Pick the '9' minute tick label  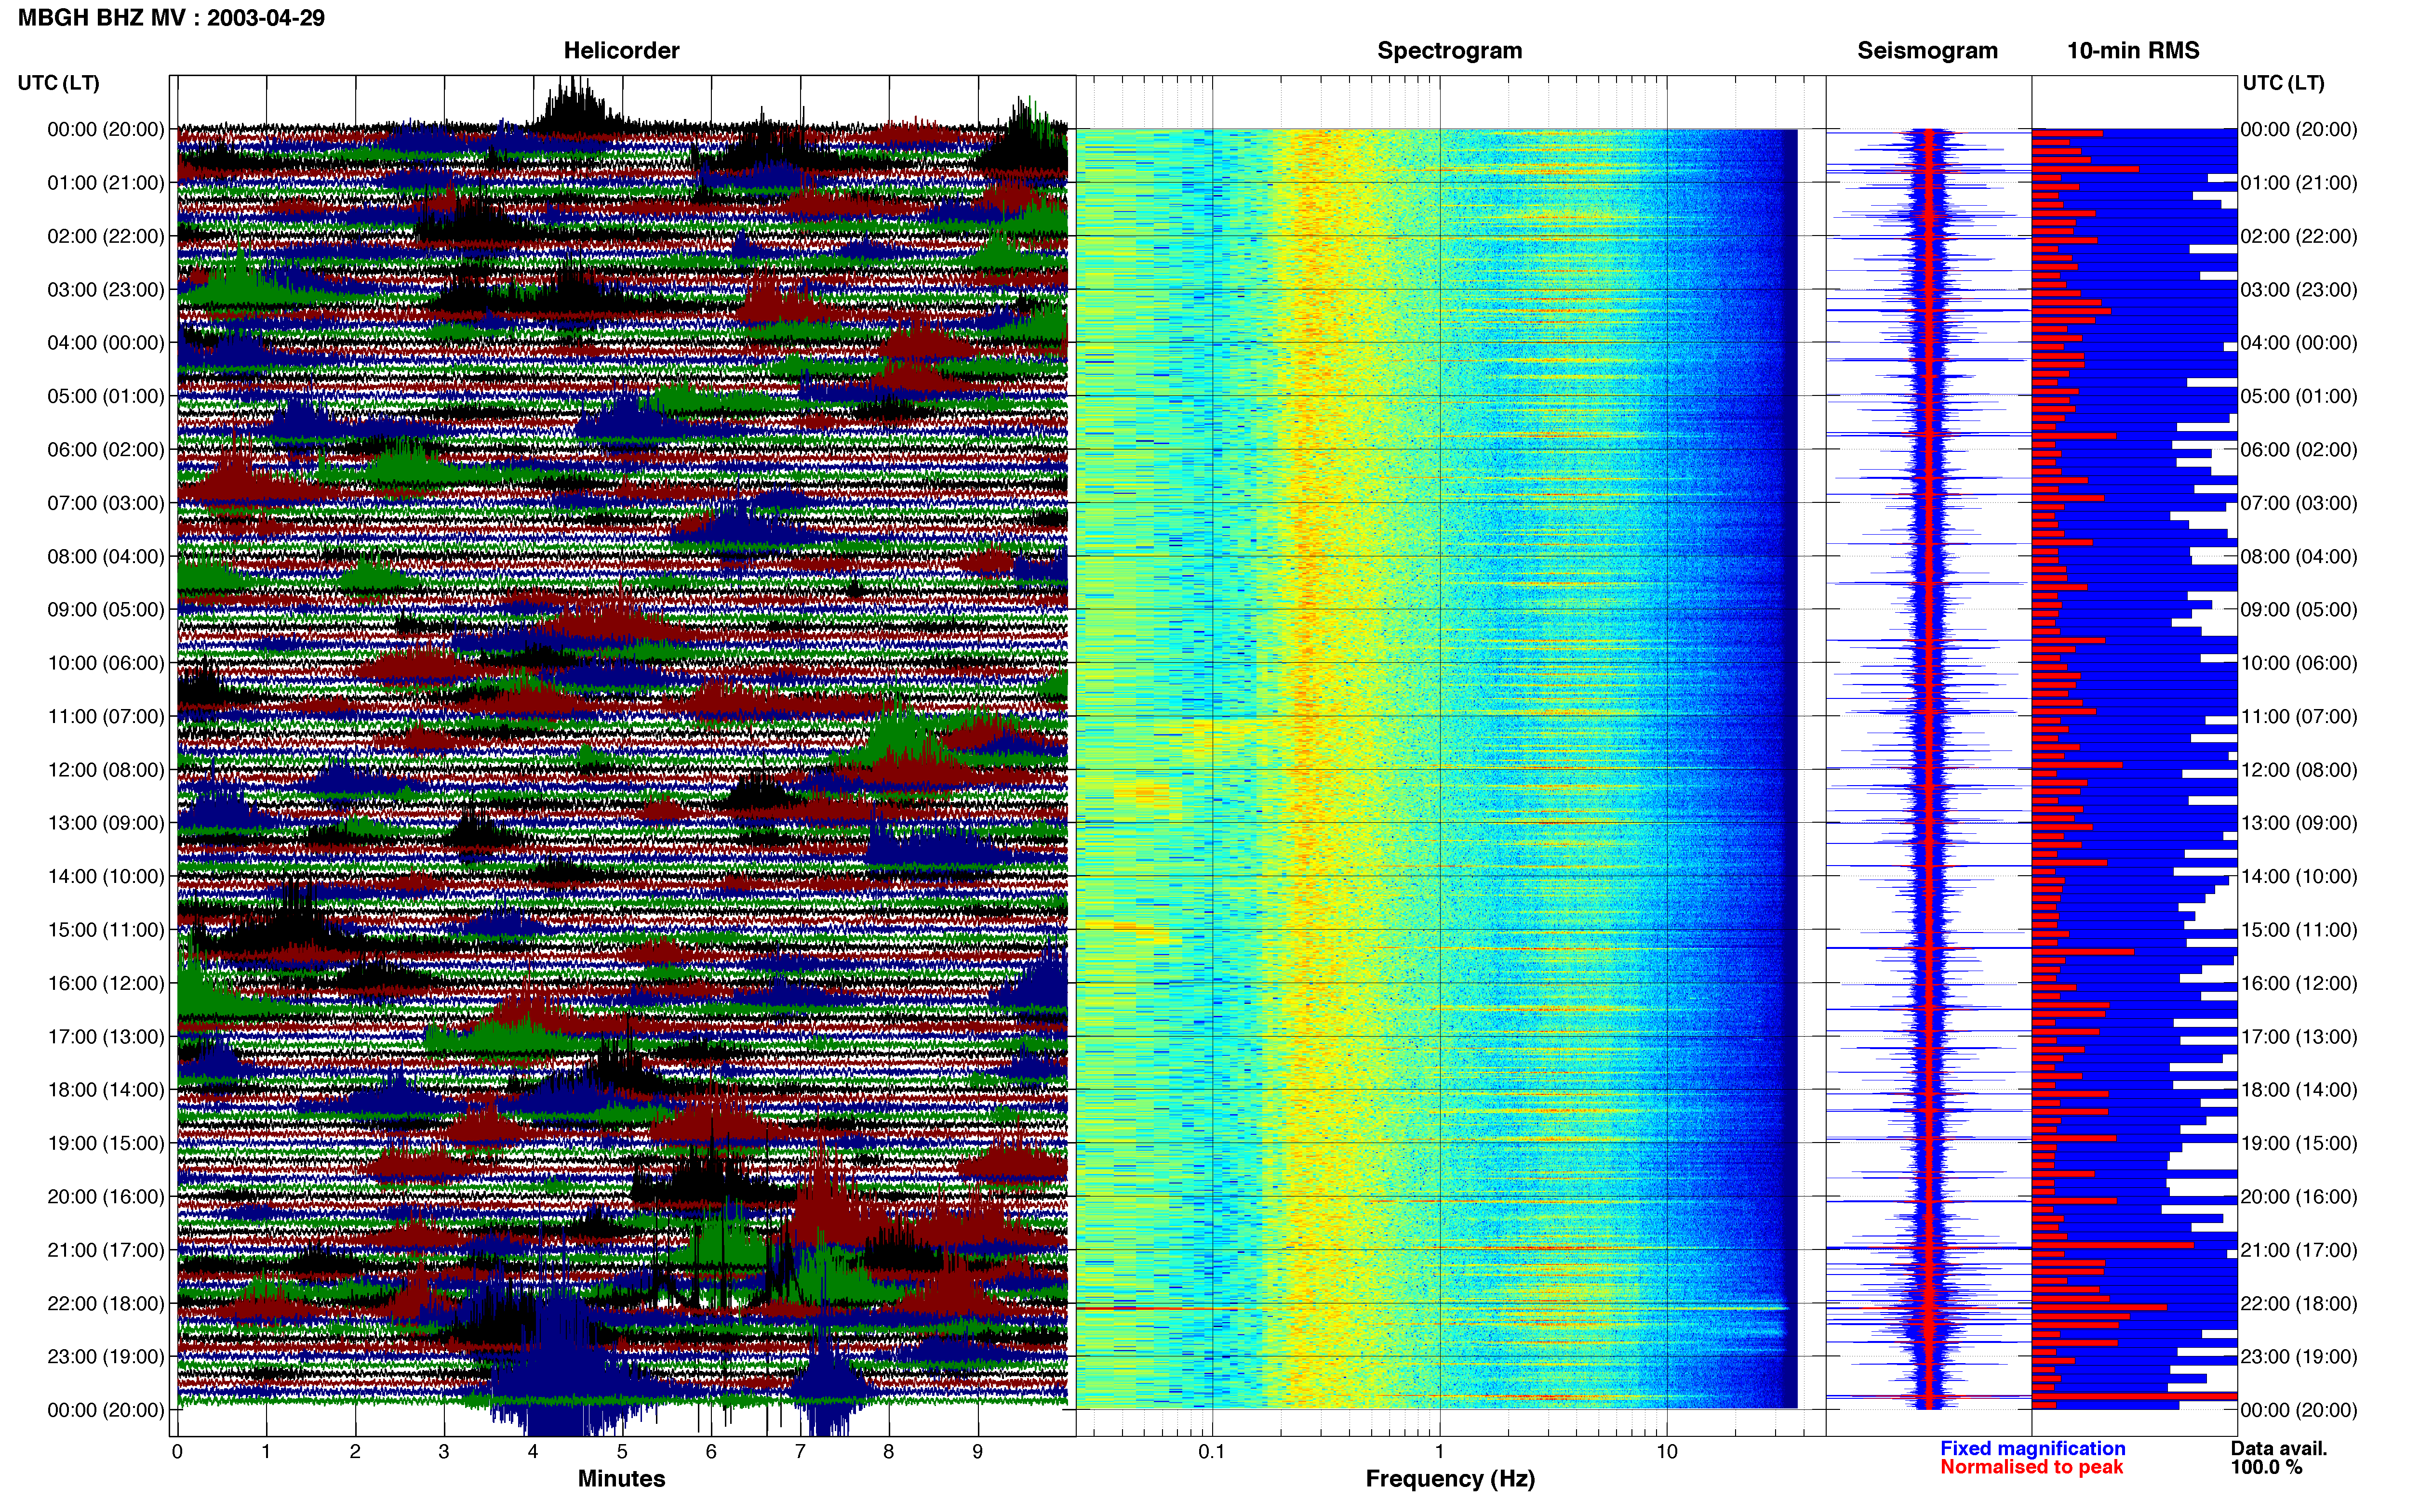tap(977, 1452)
